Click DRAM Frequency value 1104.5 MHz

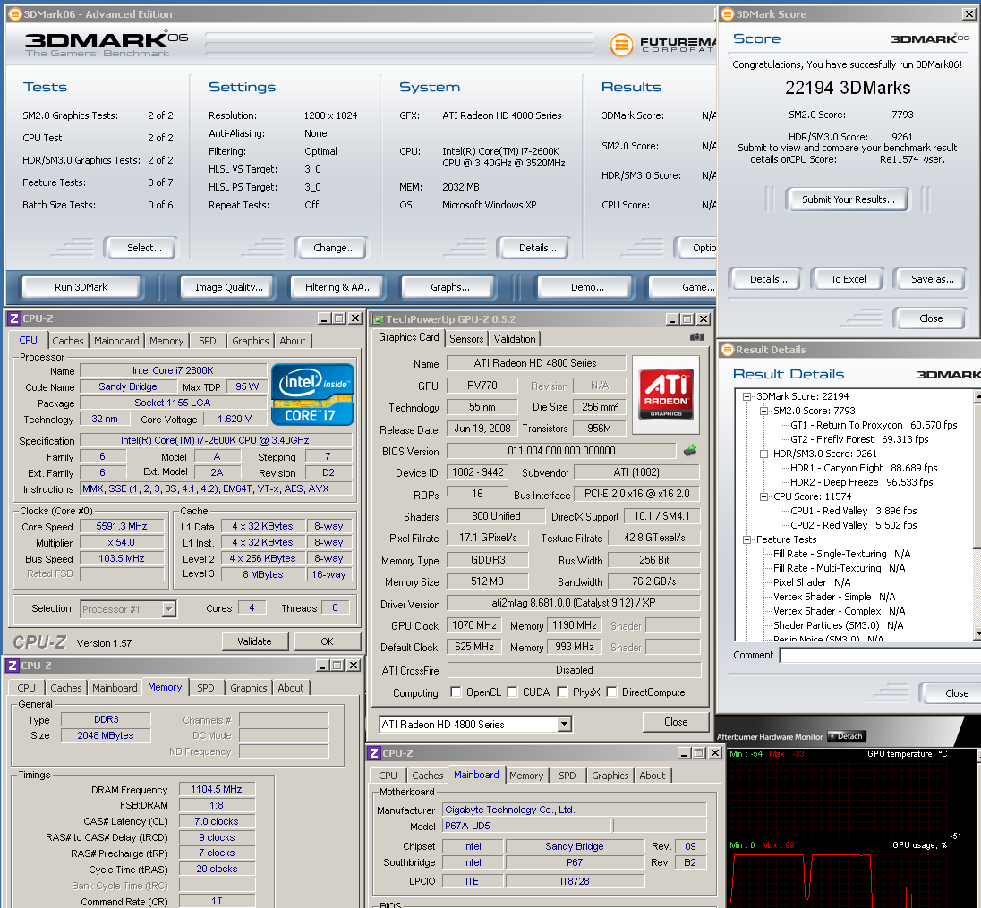[x=217, y=789]
